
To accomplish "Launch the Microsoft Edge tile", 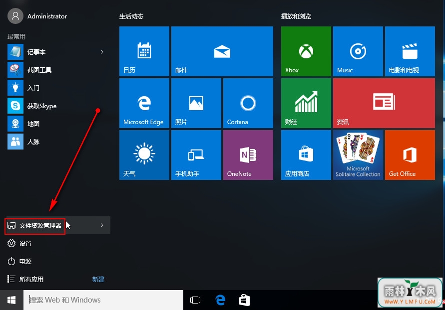I will (x=144, y=103).
